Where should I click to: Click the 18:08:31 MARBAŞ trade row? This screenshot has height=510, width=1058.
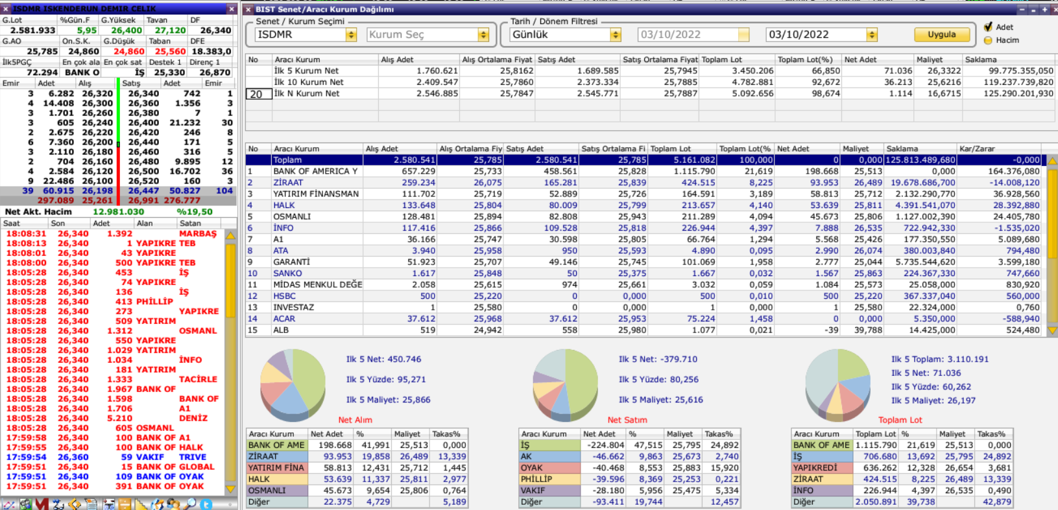tap(114, 234)
